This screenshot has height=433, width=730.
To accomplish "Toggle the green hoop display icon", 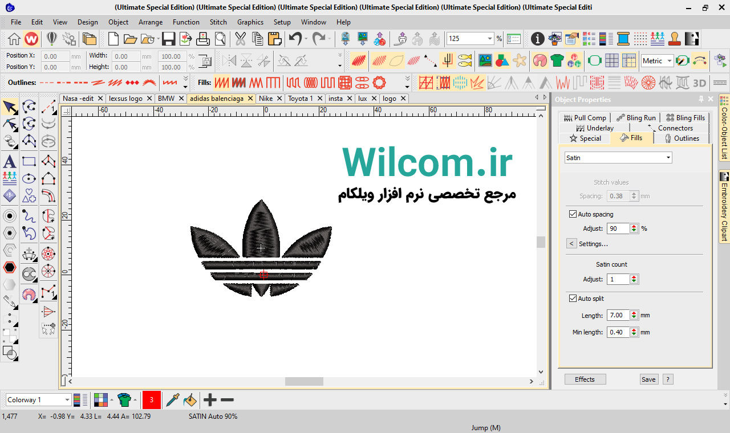I will [x=594, y=60].
